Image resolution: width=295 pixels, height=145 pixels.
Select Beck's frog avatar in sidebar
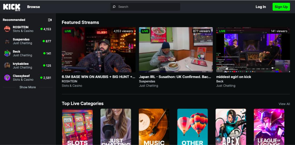7,53
